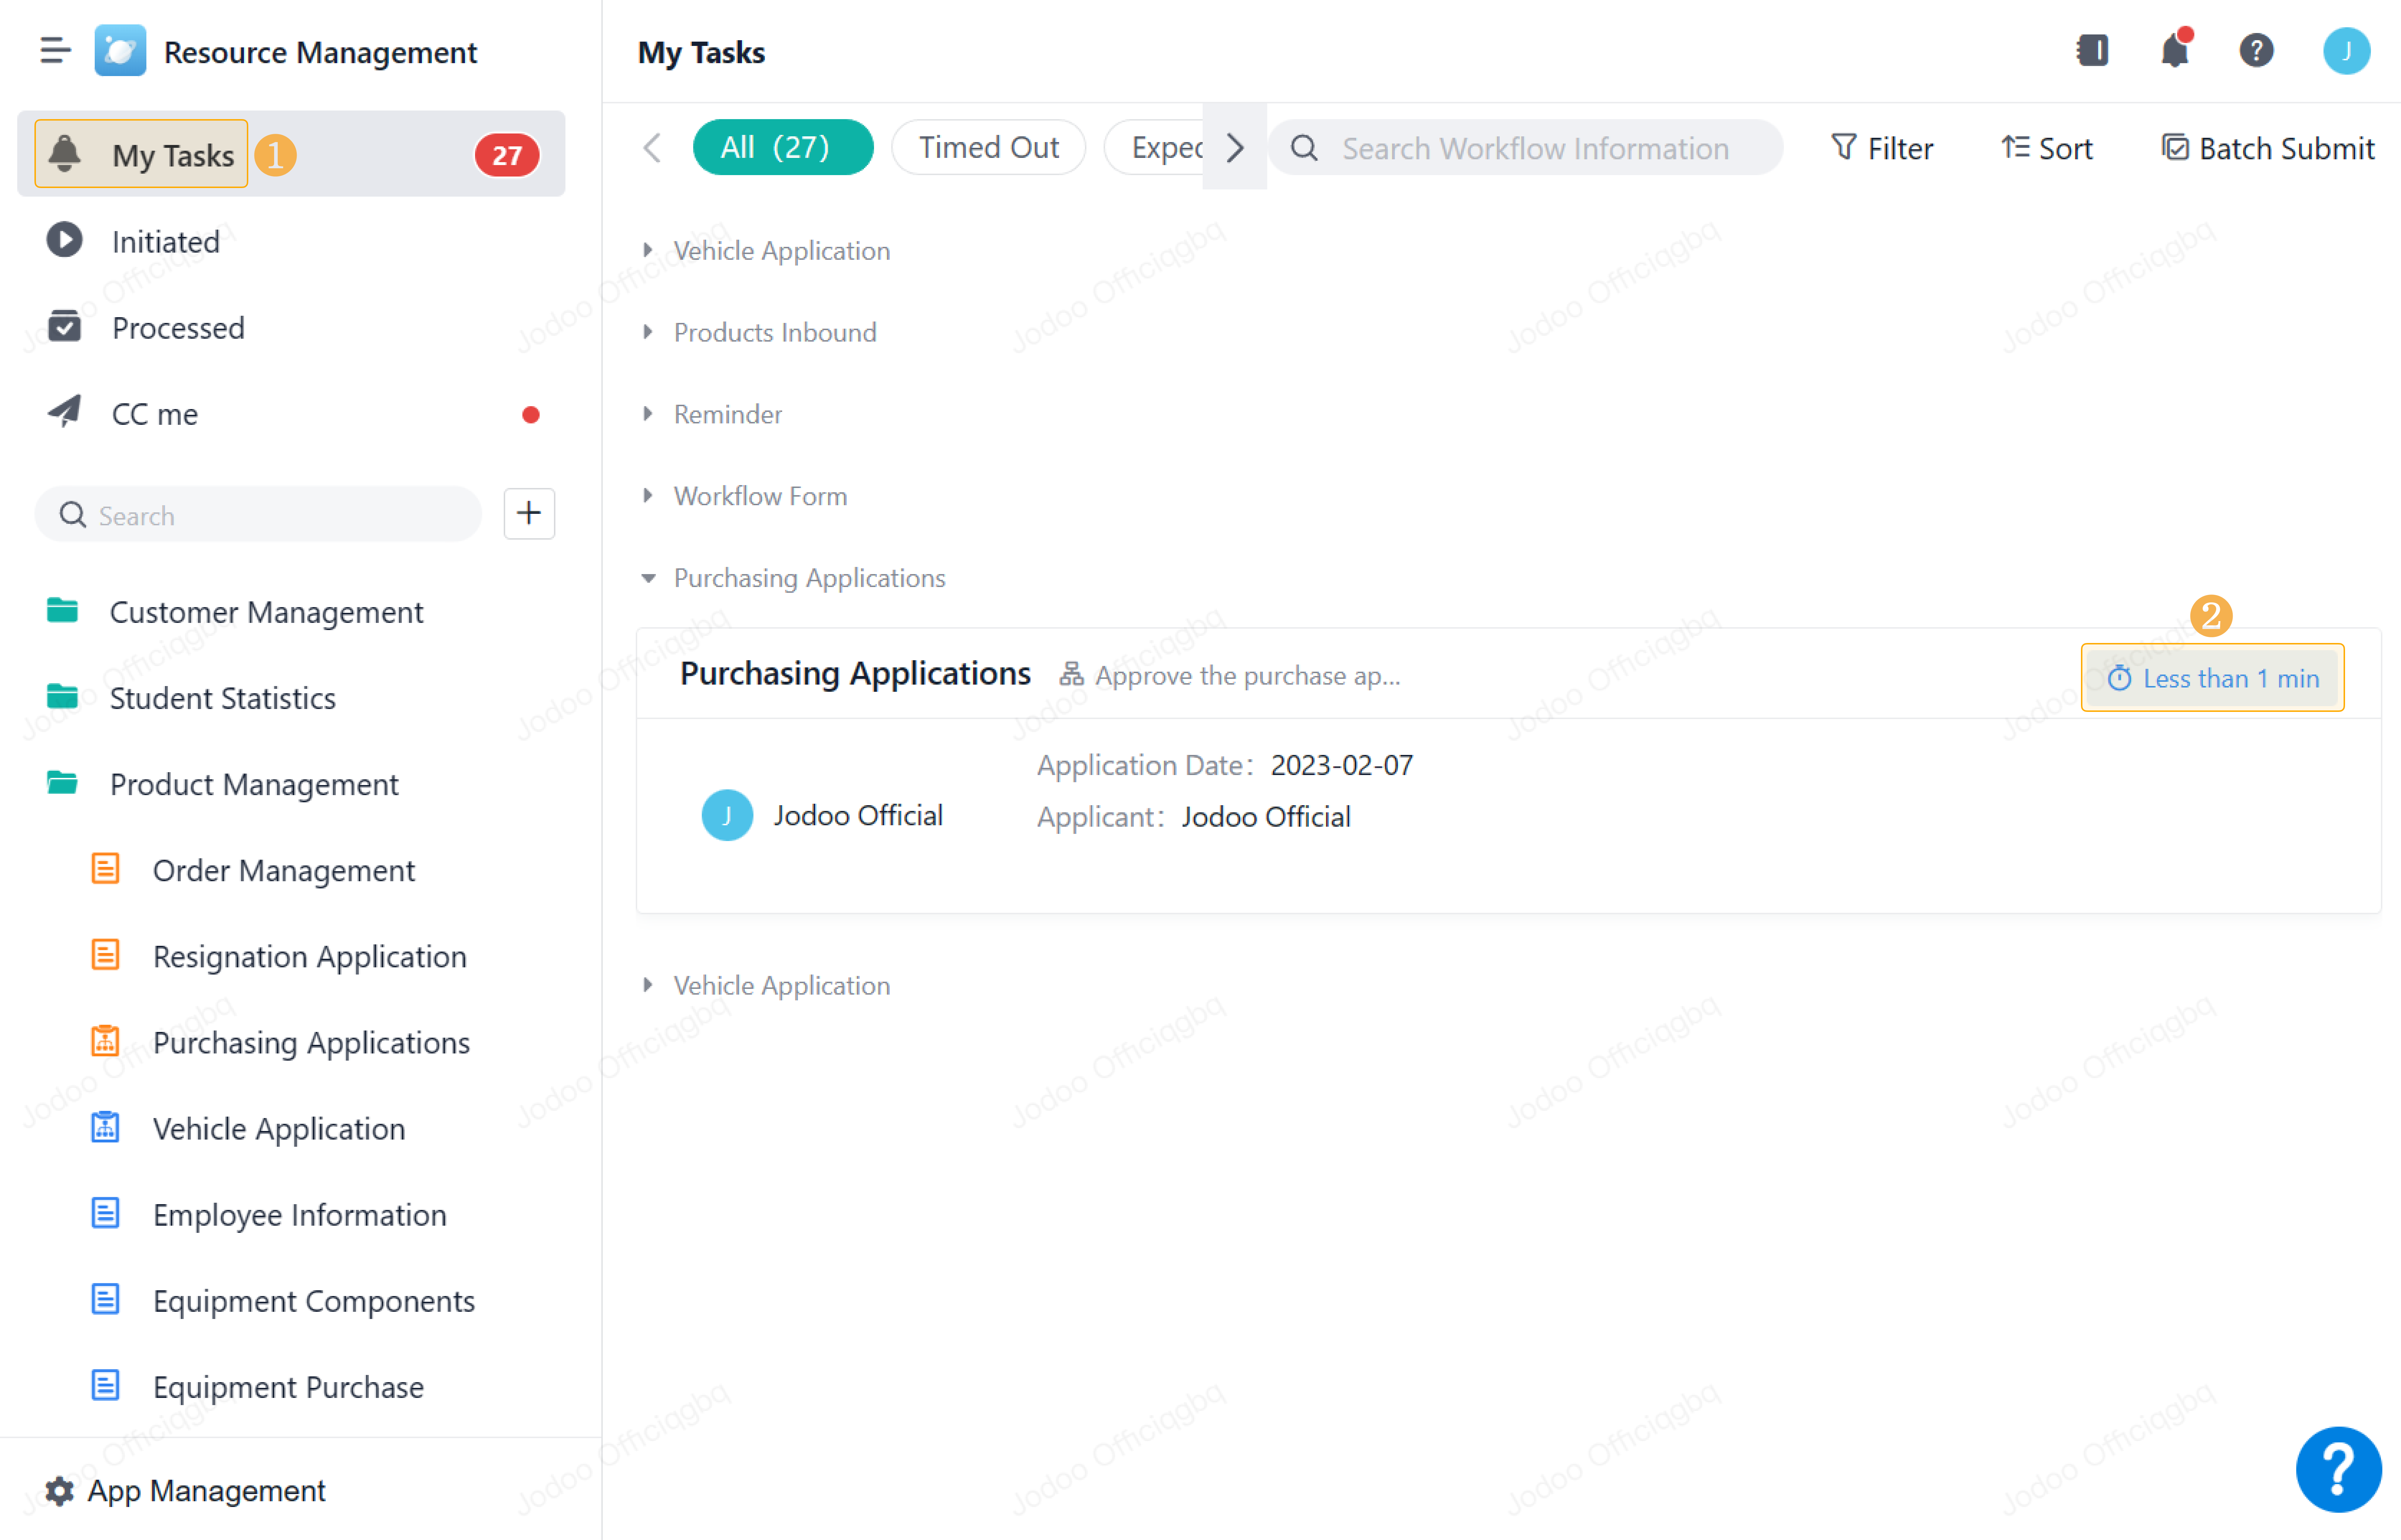
Task: Click the Equipment Purchase form icon
Action: pos(105,1385)
